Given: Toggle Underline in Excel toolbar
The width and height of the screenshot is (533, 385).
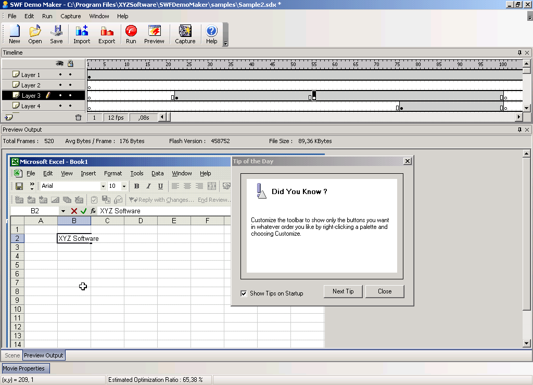Looking at the screenshot, I should pyautogui.click(x=160, y=186).
